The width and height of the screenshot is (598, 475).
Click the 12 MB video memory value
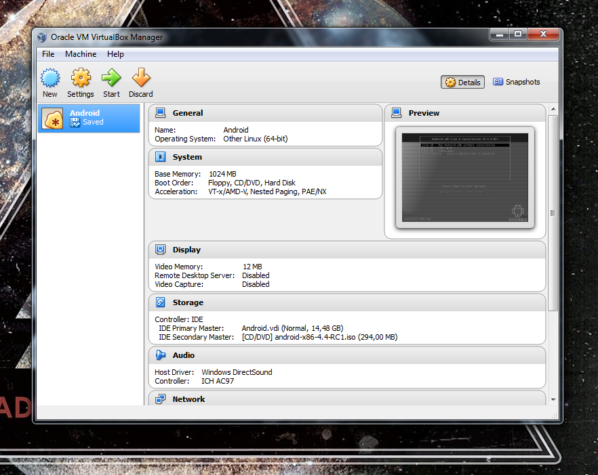pyautogui.click(x=252, y=267)
